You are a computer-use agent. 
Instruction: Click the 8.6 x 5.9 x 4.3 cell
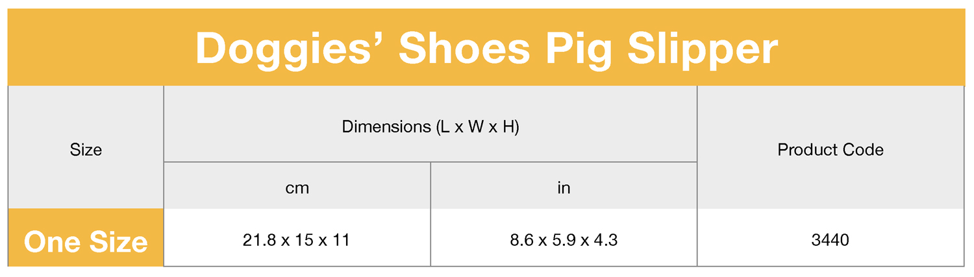[564, 240]
